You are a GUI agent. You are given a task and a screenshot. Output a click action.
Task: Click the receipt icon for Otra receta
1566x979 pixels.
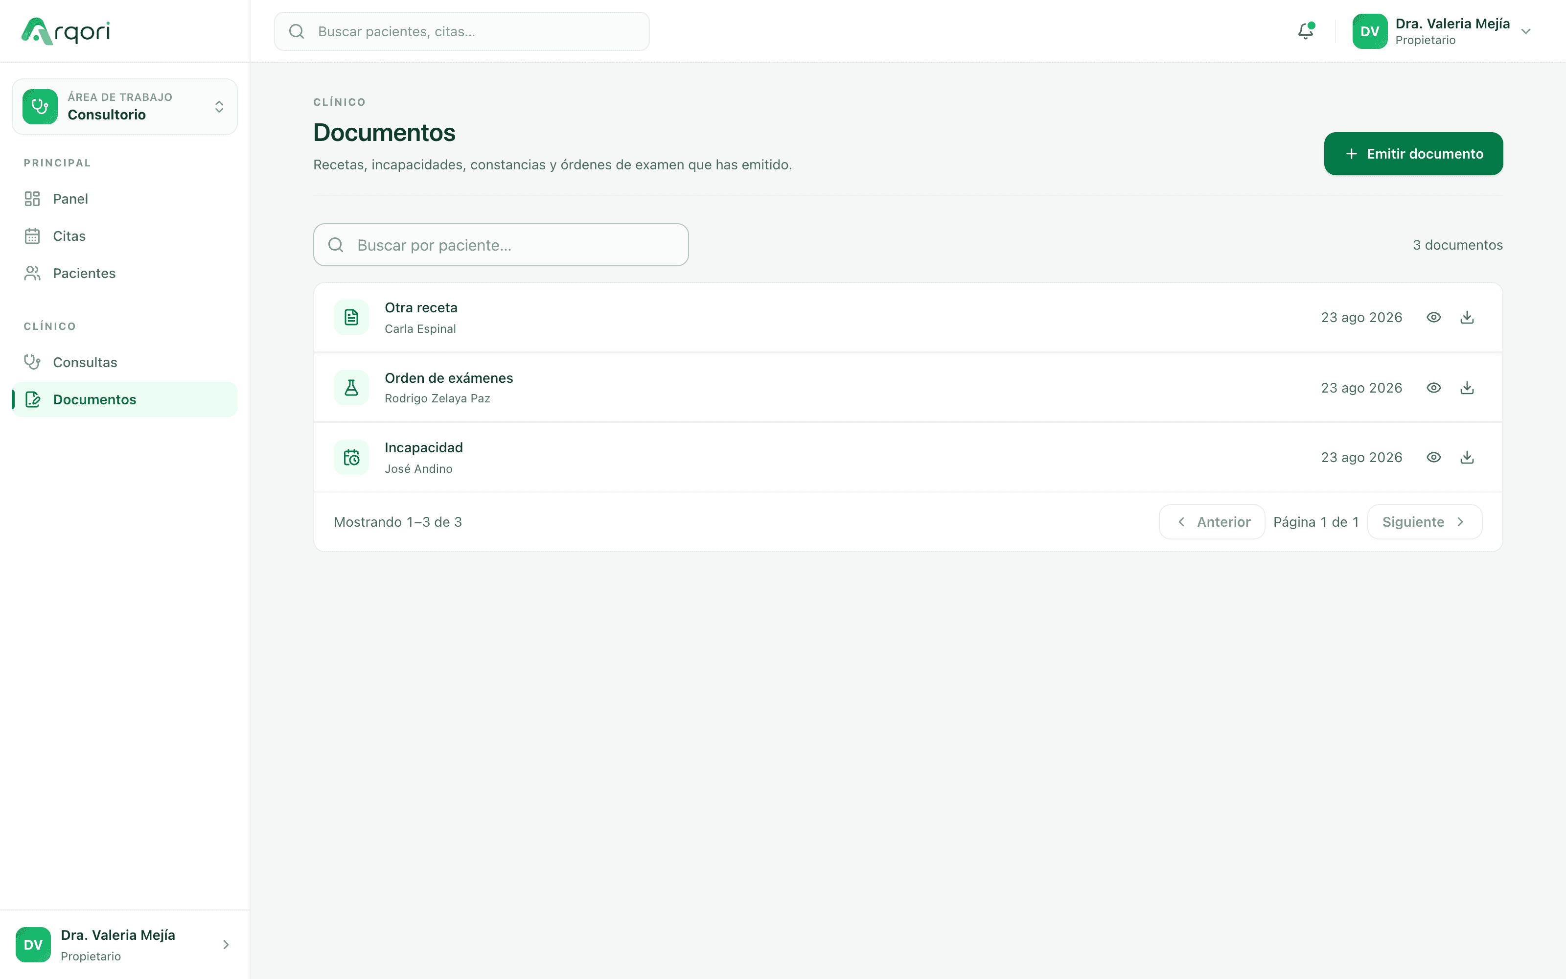point(351,317)
